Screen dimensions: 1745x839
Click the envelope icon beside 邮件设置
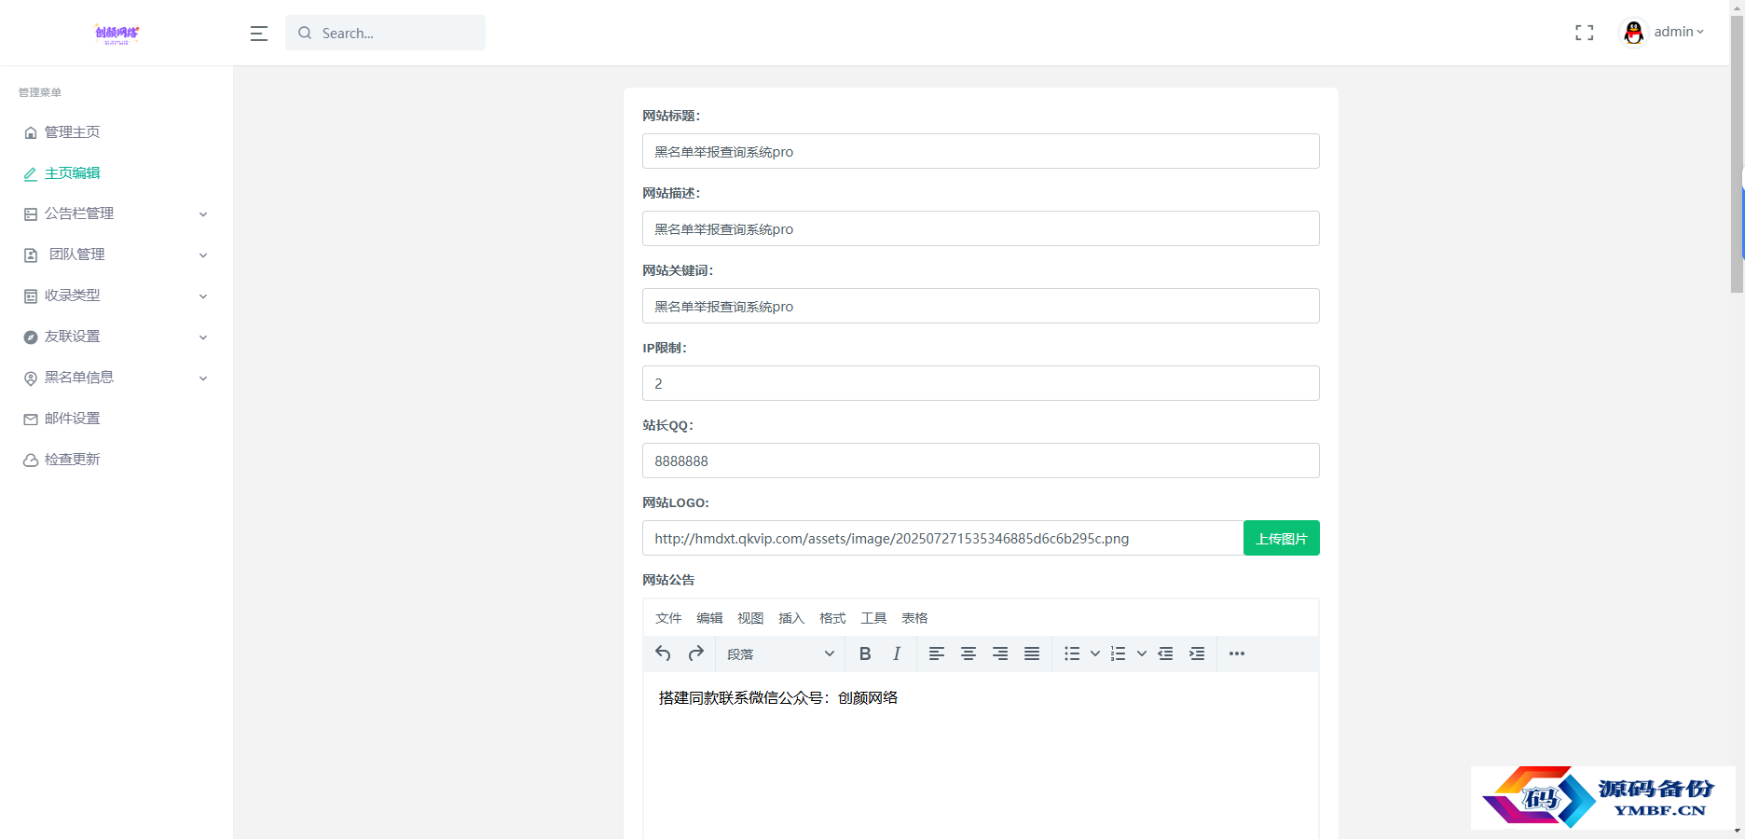[31, 419]
